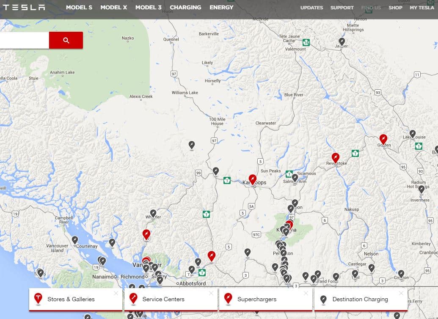The height and width of the screenshot is (319, 438).
Task: Toggle the Superchargers filter
Action: pyautogui.click(x=266, y=299)
